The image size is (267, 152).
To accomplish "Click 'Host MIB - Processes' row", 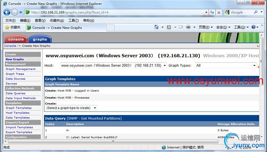I will (x=151, y=97).
